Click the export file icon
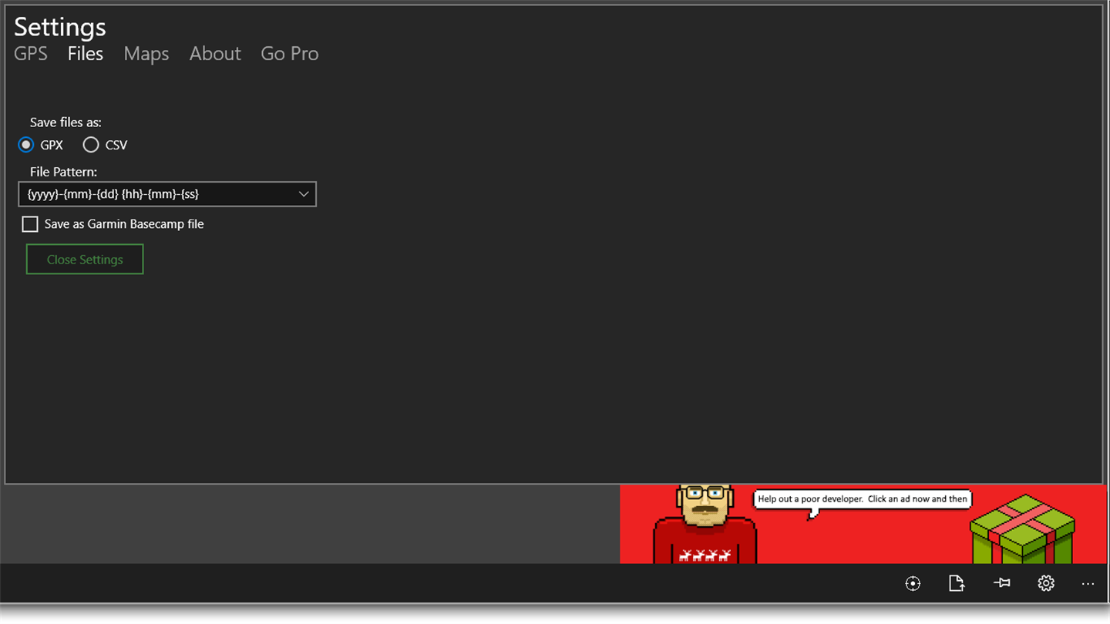This screenshot has width=1110, height=624. [957, 583]
